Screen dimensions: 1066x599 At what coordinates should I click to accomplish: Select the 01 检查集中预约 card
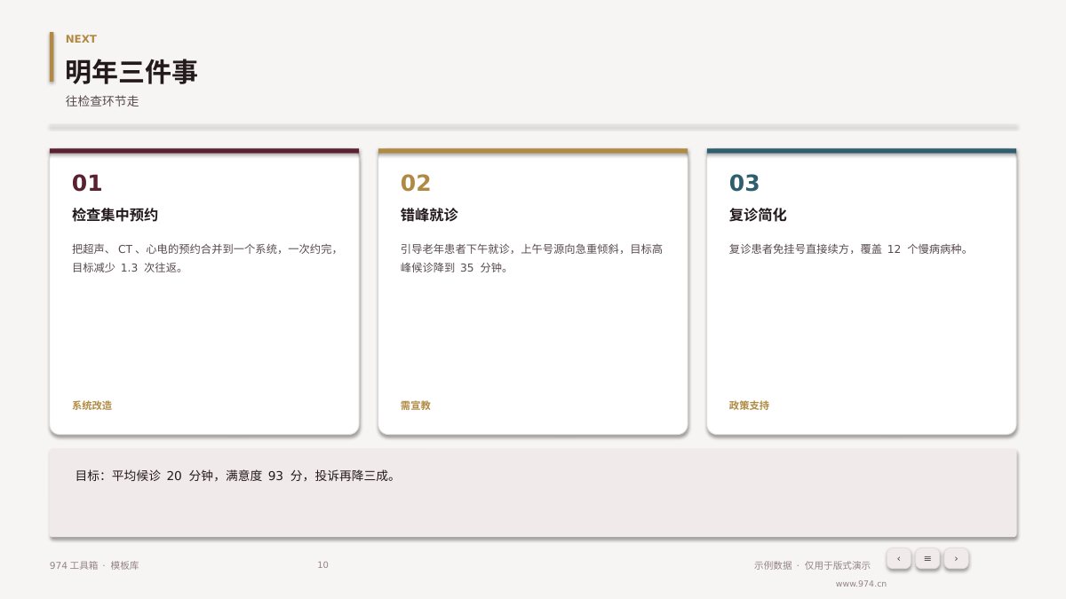tap(204, 292)
